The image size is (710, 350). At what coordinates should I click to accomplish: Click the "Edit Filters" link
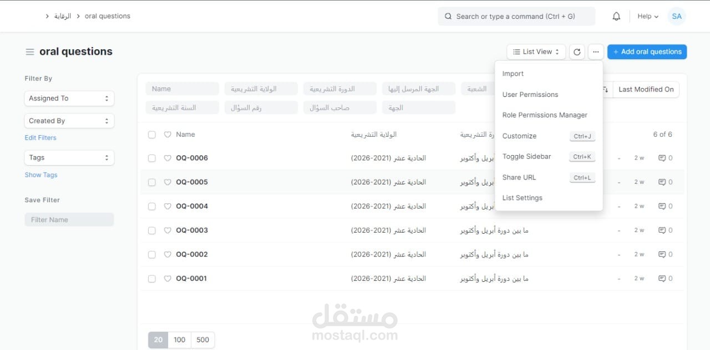pyautogui.click(x=40, y=137)
